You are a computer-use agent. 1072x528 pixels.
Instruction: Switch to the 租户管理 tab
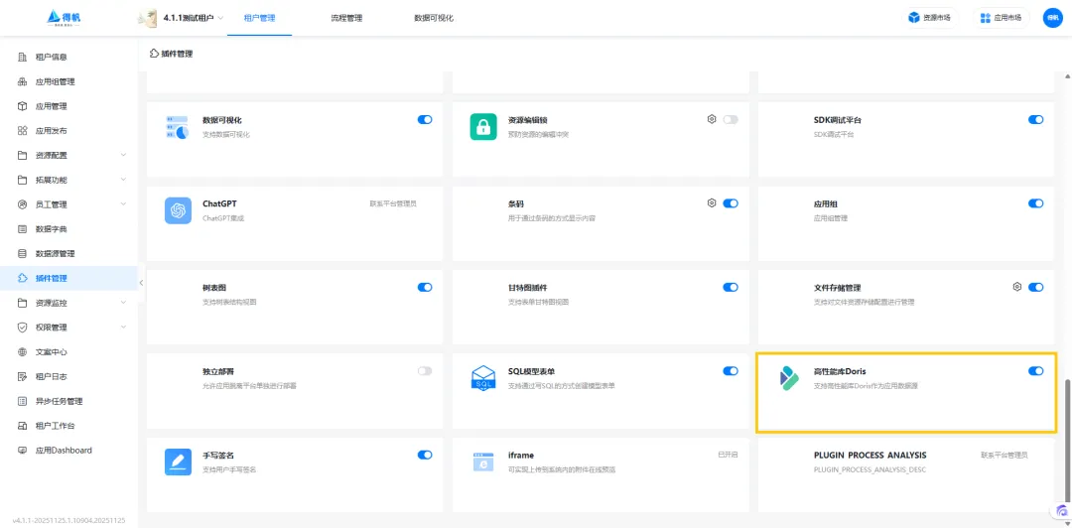click(x=259, y=19)
